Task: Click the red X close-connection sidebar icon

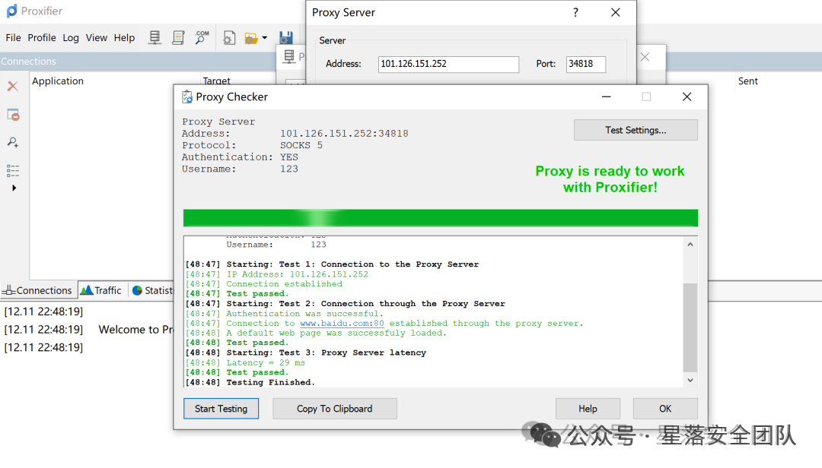Action: tap(13, 87)
